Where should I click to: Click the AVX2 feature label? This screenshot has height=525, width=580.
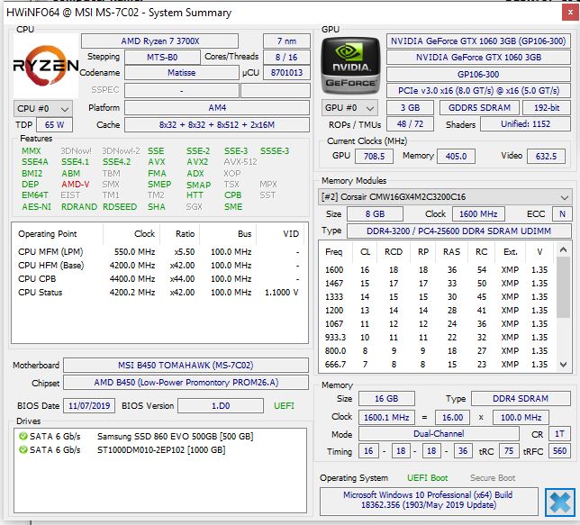coord(197,162)
